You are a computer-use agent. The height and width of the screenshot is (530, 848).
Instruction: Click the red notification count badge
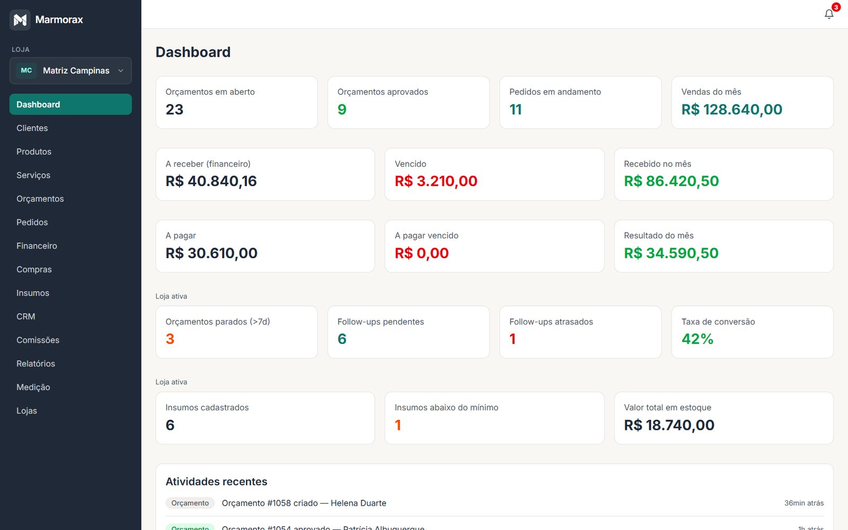coord(836,7)
